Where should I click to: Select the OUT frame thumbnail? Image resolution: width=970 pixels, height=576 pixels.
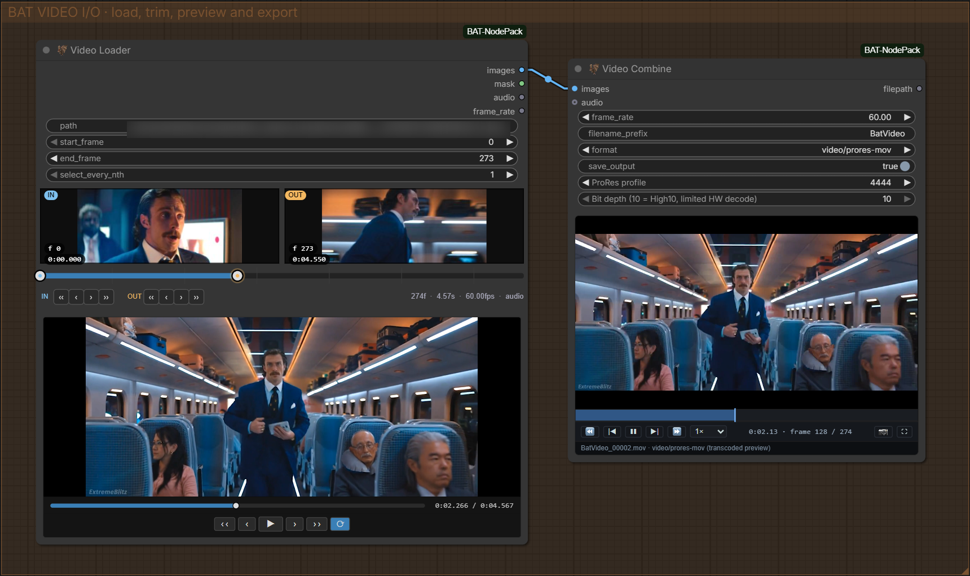point(404,226)
